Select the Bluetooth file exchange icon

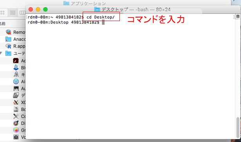tap(16, 67)
